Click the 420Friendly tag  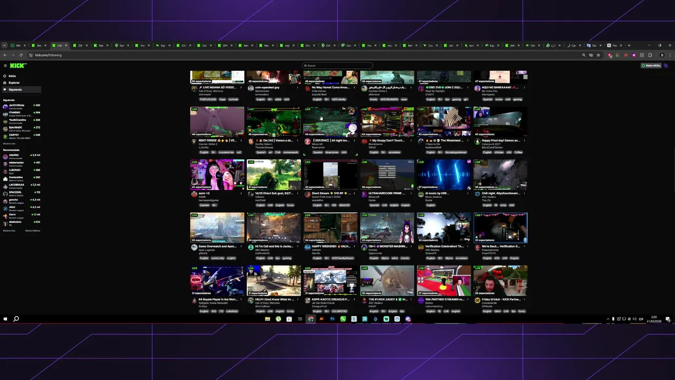point(339,99)
